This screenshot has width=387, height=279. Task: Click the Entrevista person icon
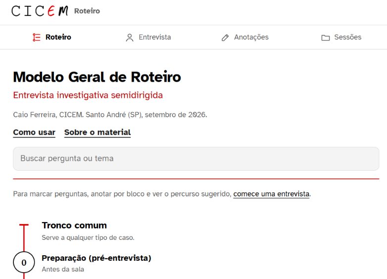[x=130, y=38]
